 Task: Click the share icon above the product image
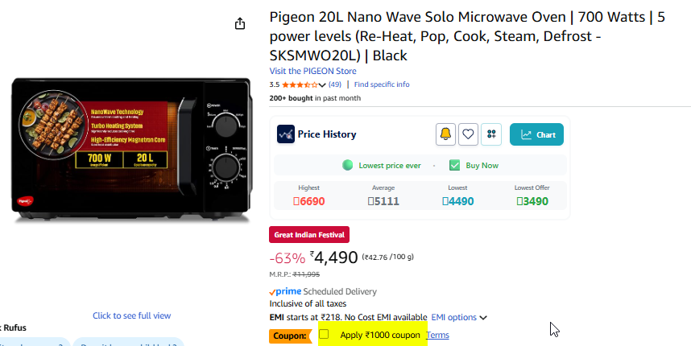(x=239, y=24)
